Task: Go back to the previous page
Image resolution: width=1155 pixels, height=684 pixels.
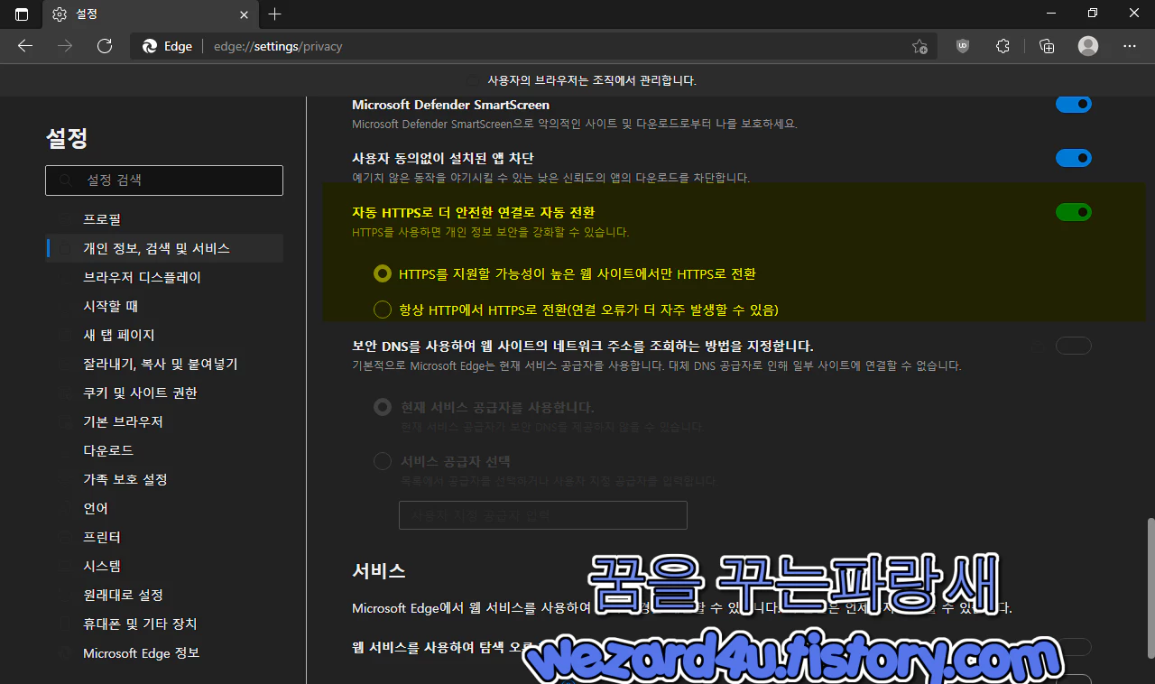Action: (25, 46)
